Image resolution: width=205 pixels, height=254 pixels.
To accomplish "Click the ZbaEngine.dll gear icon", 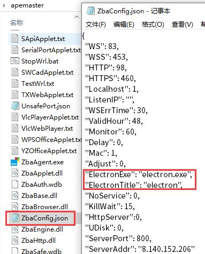I will coord(15,229).
